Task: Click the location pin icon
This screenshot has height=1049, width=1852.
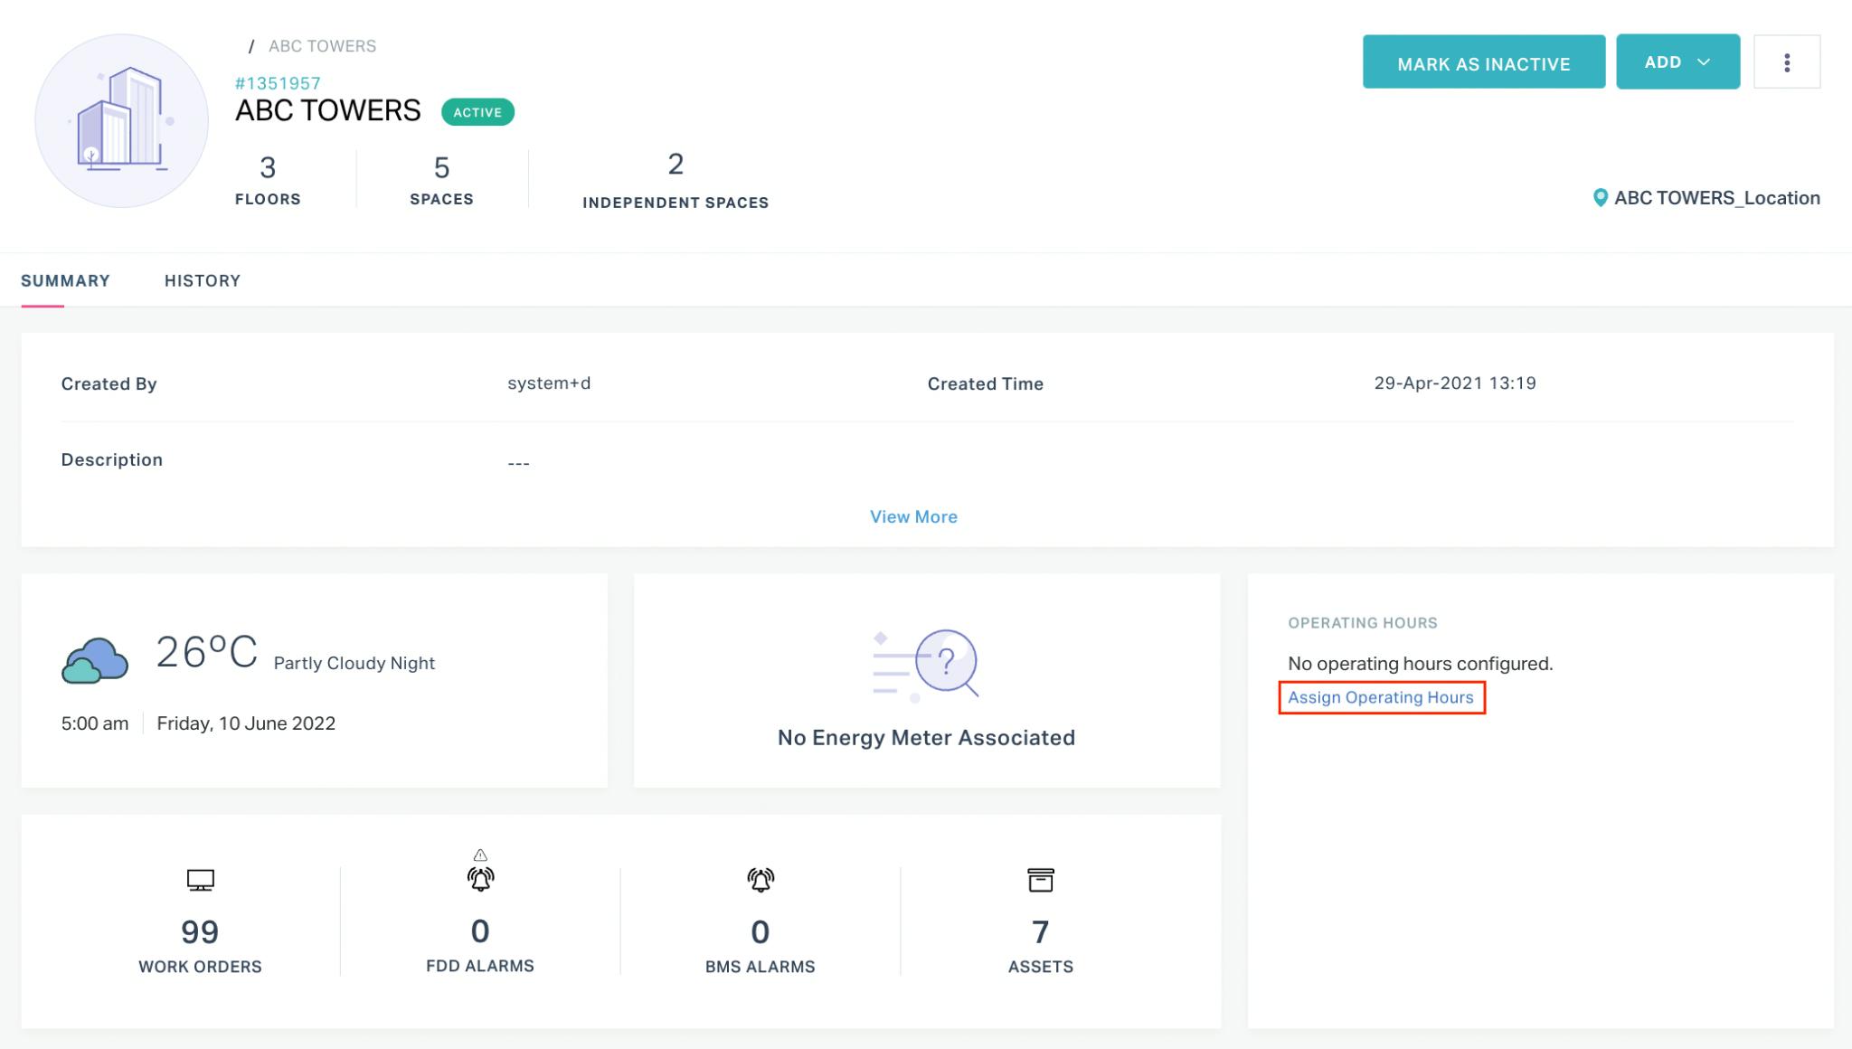Action: (1600, 198)
